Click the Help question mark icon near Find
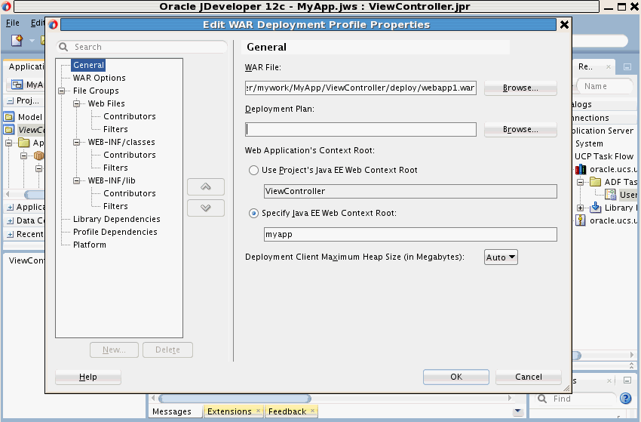This screenshot has width=641, height=422. pyautogui.click(x=625, y=399)
